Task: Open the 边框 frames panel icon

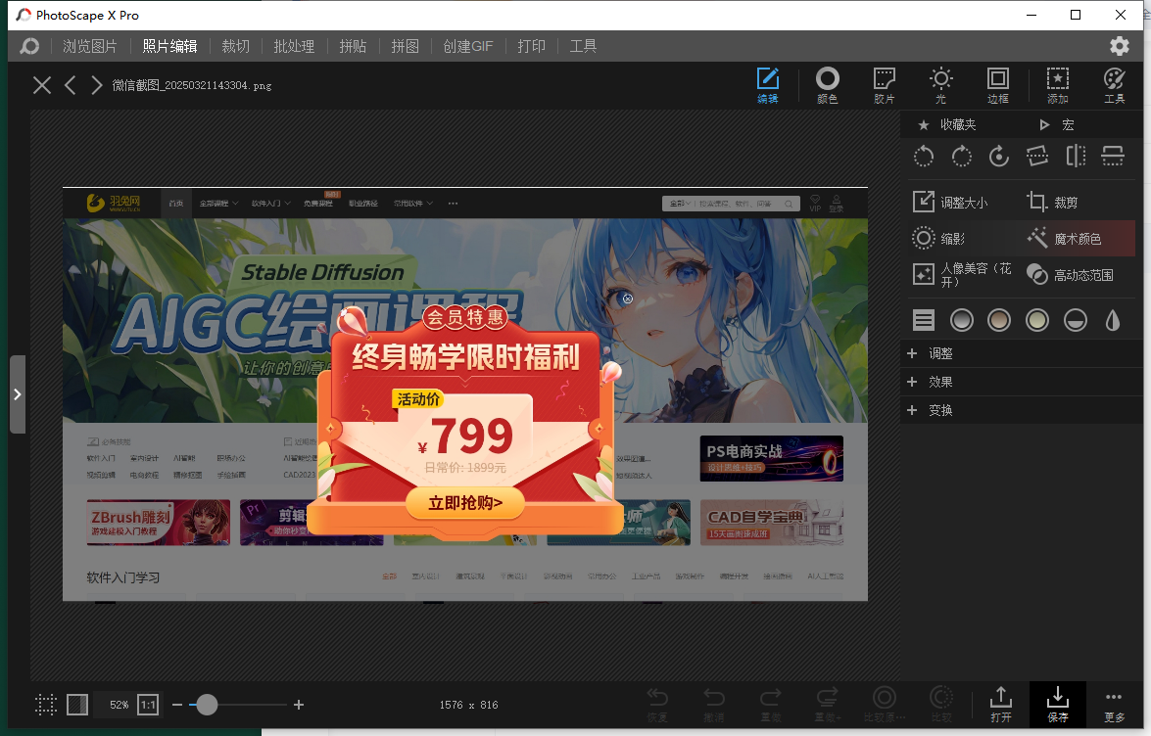Action: [997, 85]
